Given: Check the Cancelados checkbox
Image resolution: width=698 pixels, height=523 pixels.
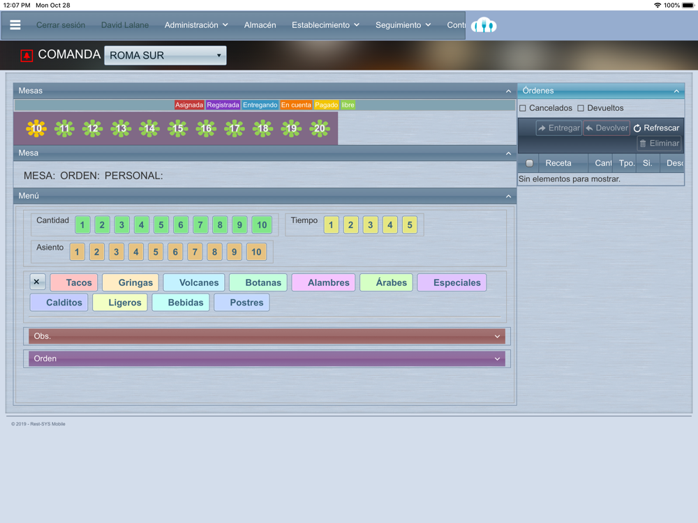Looking at the screenshot, I should pos(523,108).
